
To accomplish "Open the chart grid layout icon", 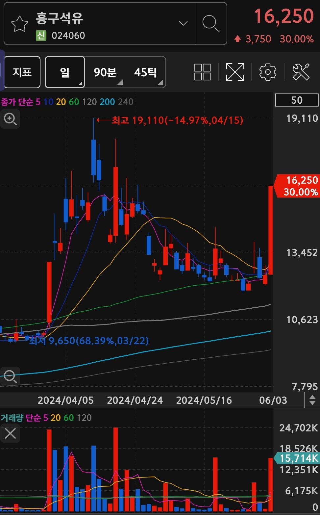I will coord(202,72).
